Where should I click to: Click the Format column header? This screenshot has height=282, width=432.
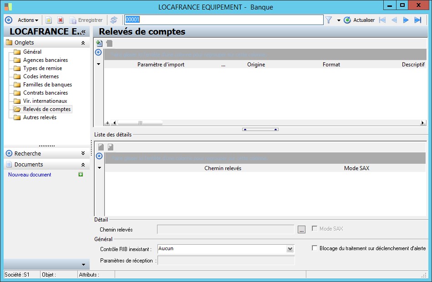pyautogui.click(x=331, y=65)
